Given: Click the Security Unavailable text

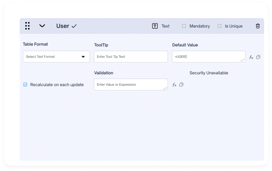Looking at the screenshot, I should pos(209,73).
